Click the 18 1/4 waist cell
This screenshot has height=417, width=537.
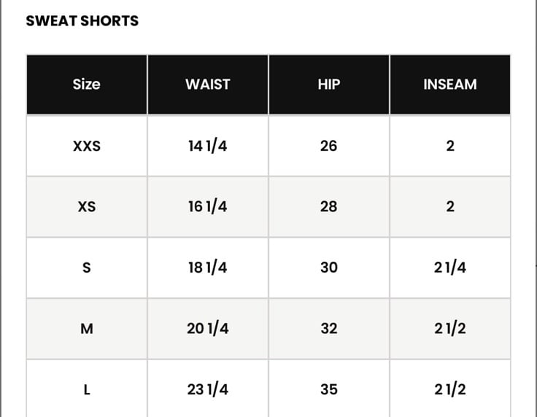(208, 268)
